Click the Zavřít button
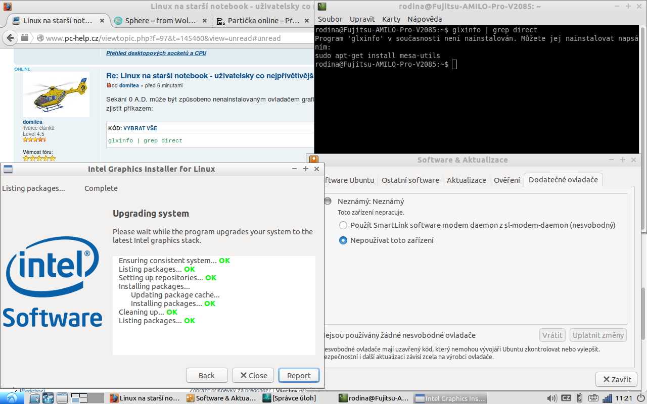This screenshot has height=404, width=647. [x=616, y=379]
